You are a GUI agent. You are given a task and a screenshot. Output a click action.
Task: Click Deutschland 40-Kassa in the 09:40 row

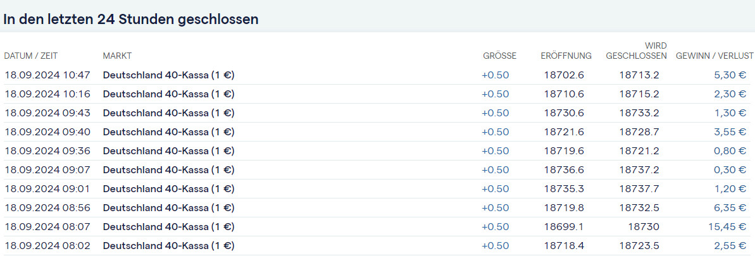tap(168, 132)
